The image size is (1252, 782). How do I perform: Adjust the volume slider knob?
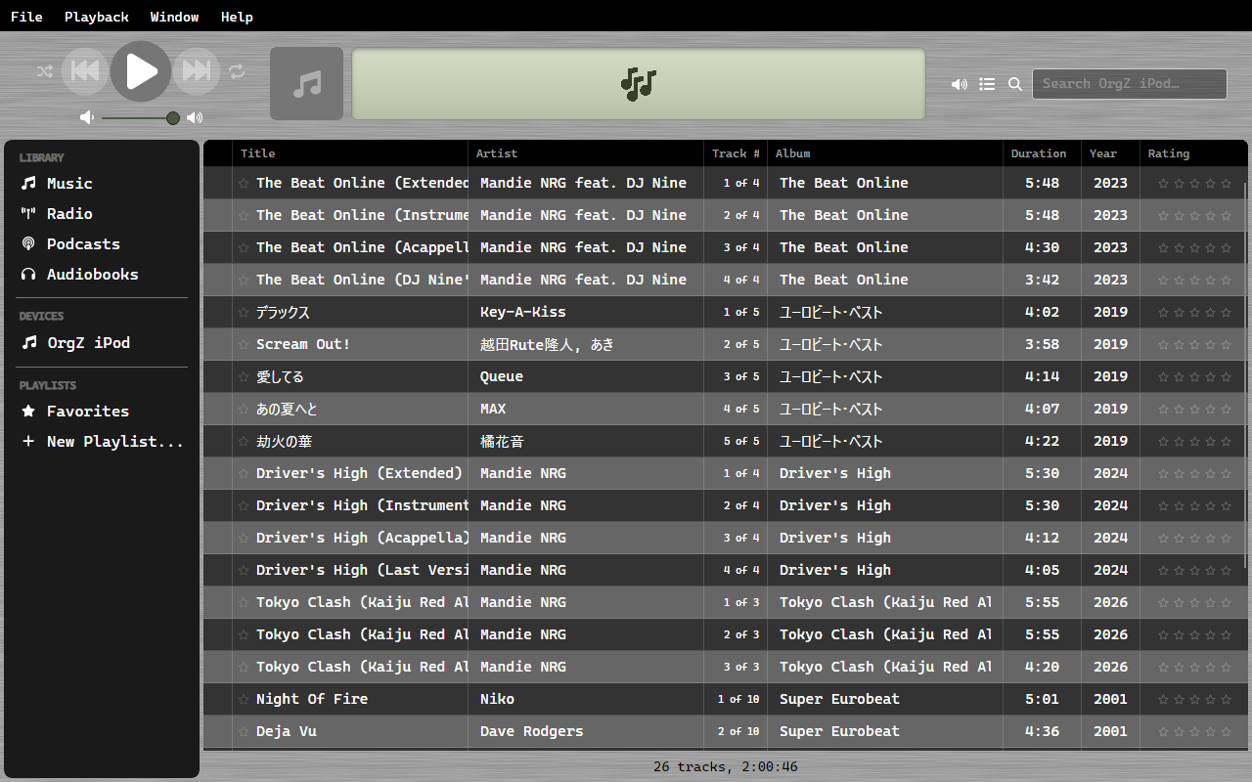(x=173, y=117)
